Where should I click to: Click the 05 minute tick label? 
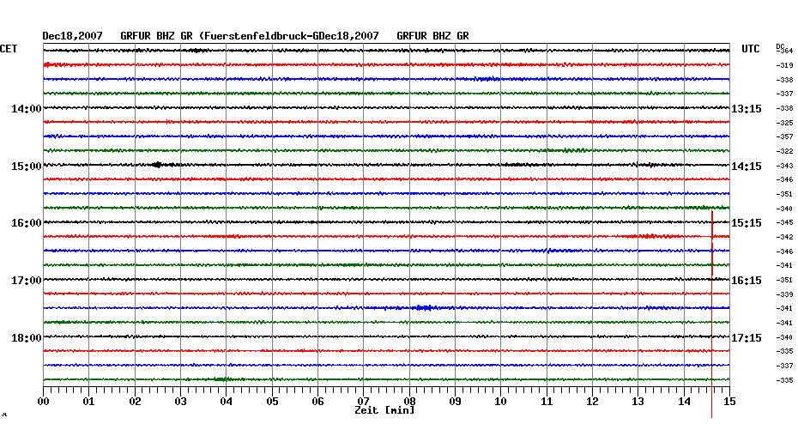[272, 402]
